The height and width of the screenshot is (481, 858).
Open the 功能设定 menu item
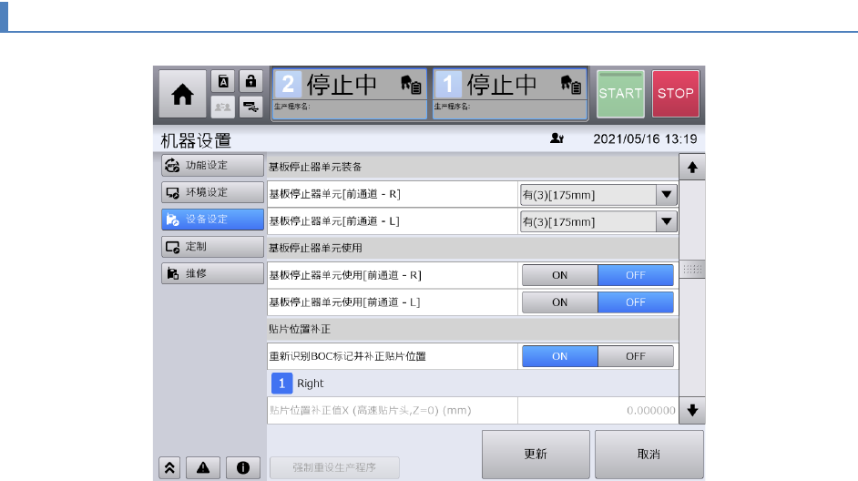[212, 165]
